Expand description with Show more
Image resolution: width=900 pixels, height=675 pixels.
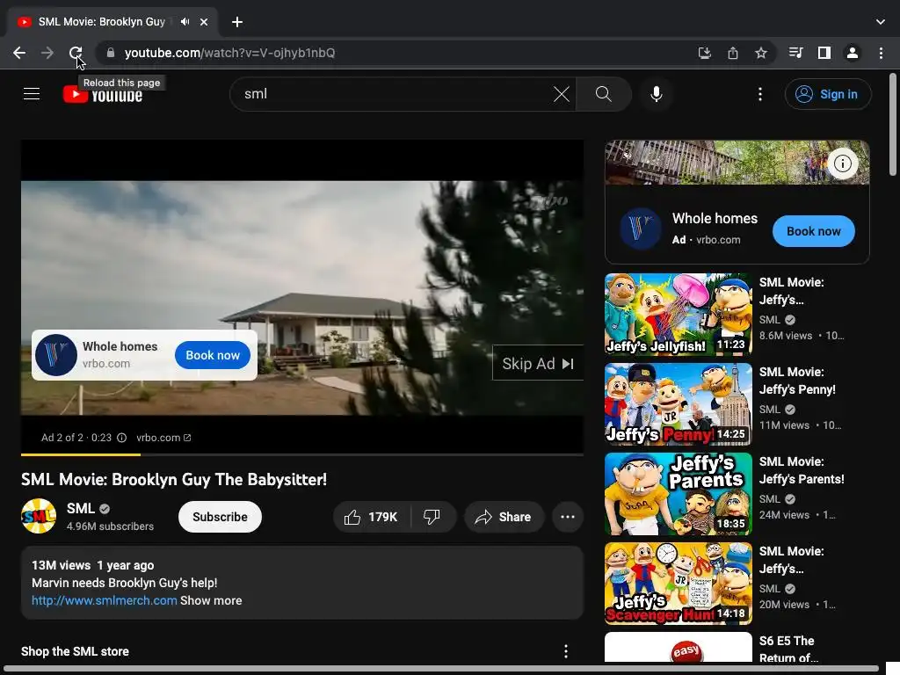point(211,600)
